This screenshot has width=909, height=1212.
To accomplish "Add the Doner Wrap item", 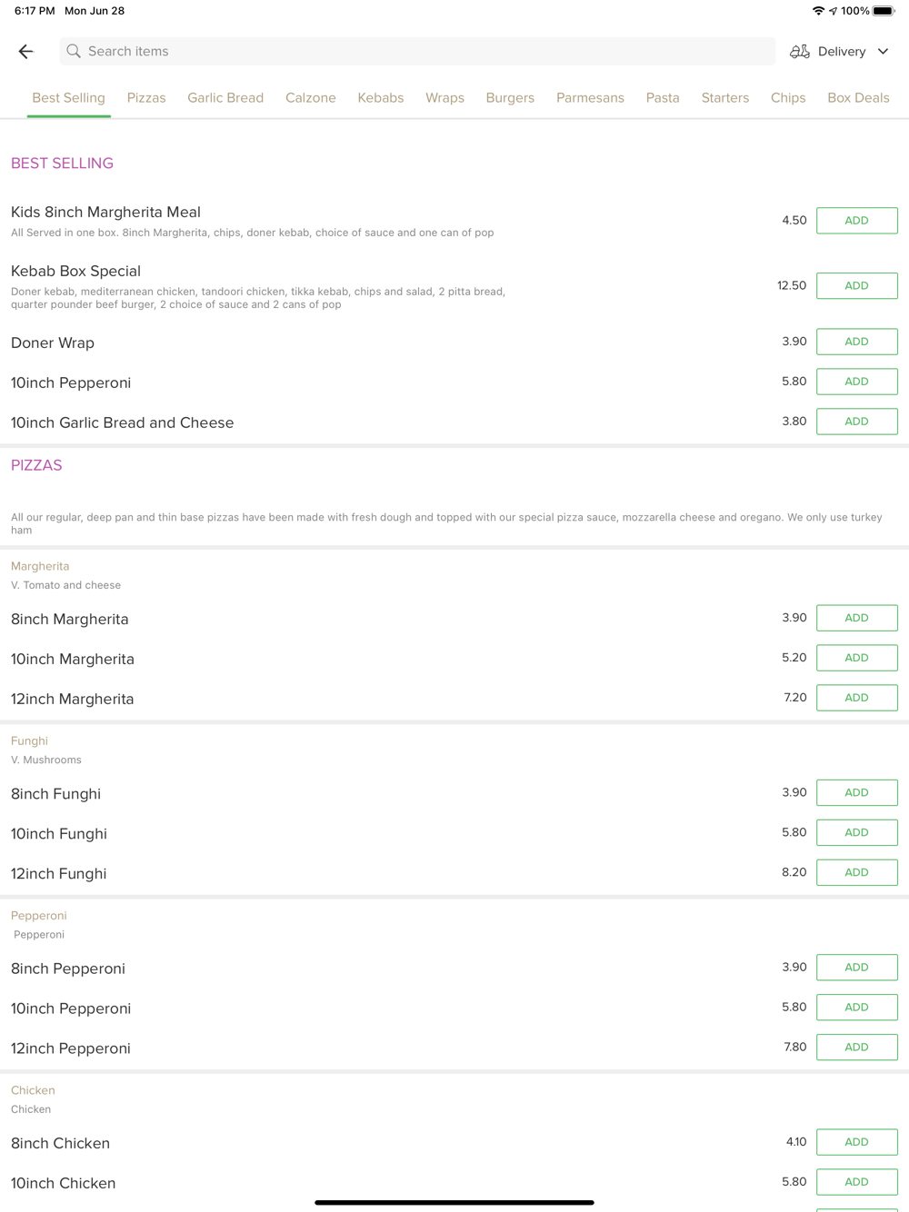I will [x=856, y=342].
